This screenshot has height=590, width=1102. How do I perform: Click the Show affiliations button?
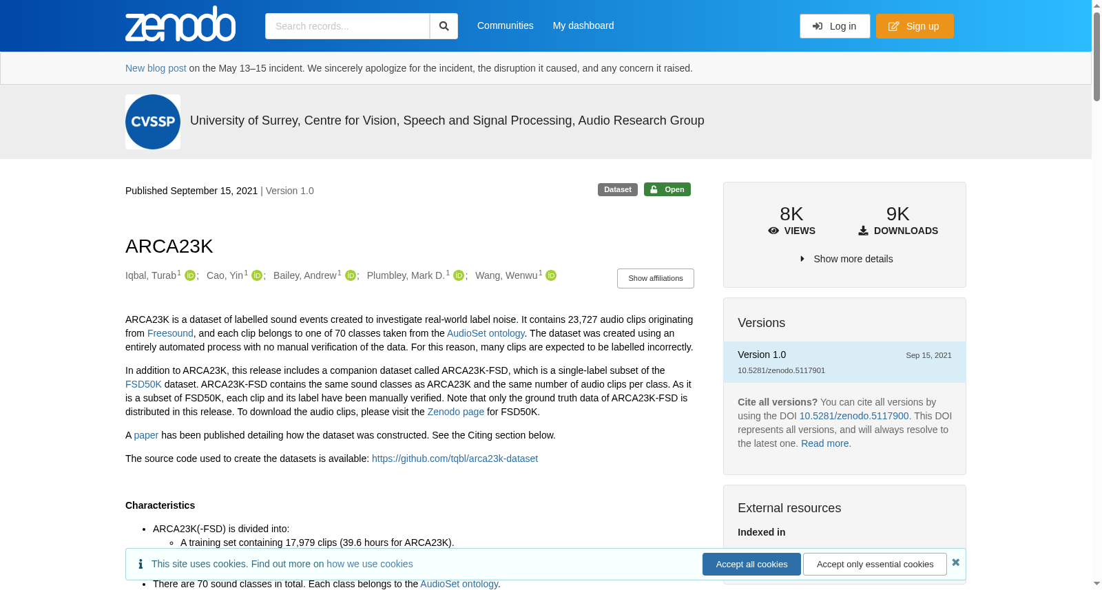(656, 278)
